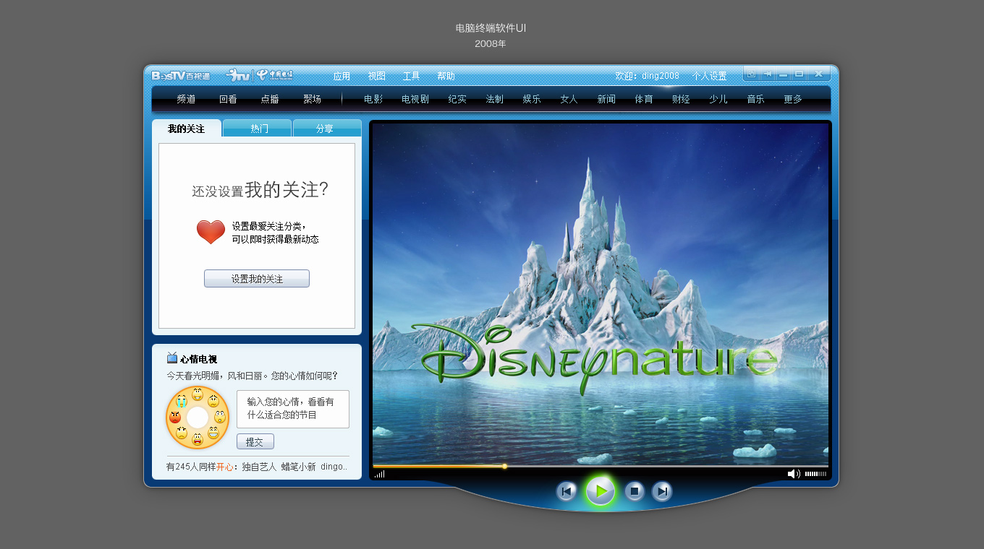The width and height of the screenshot is (984, 549).
Task: Open 个人设置 link
Action: (709, 76)
